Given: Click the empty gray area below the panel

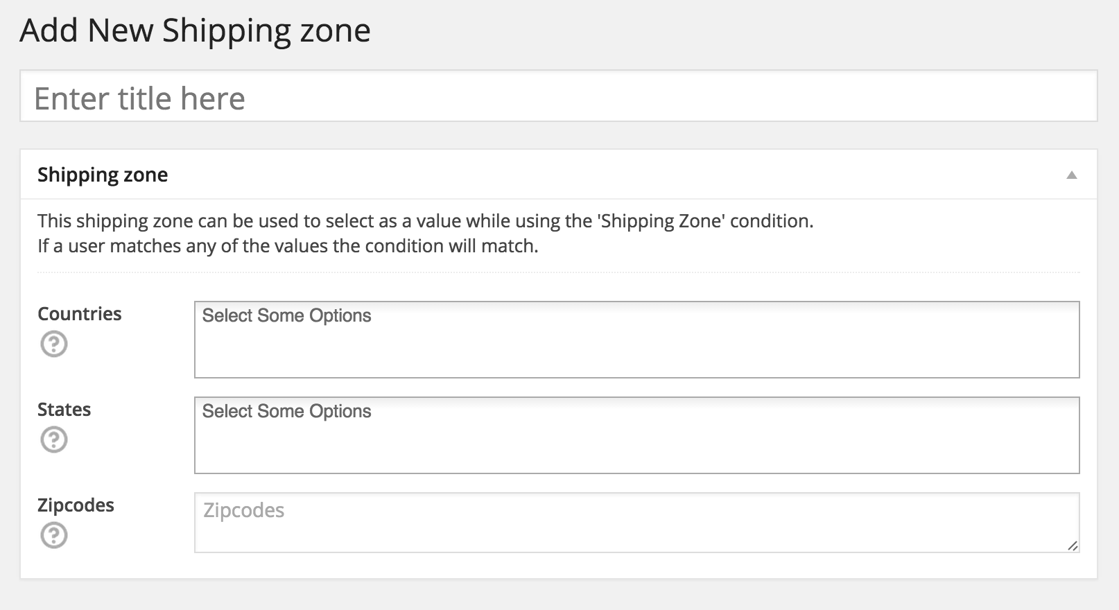Looking at the screenshot, I should click(x=559, y=595).
